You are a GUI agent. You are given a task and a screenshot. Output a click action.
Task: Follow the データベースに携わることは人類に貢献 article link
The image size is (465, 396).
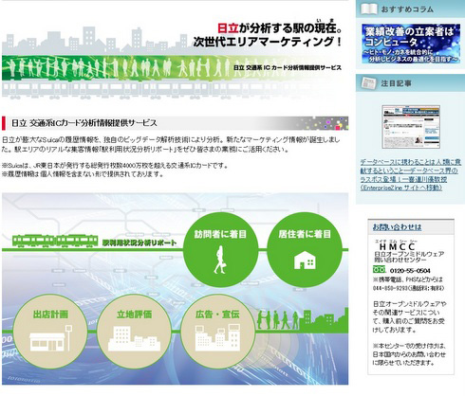click(410, 174)
